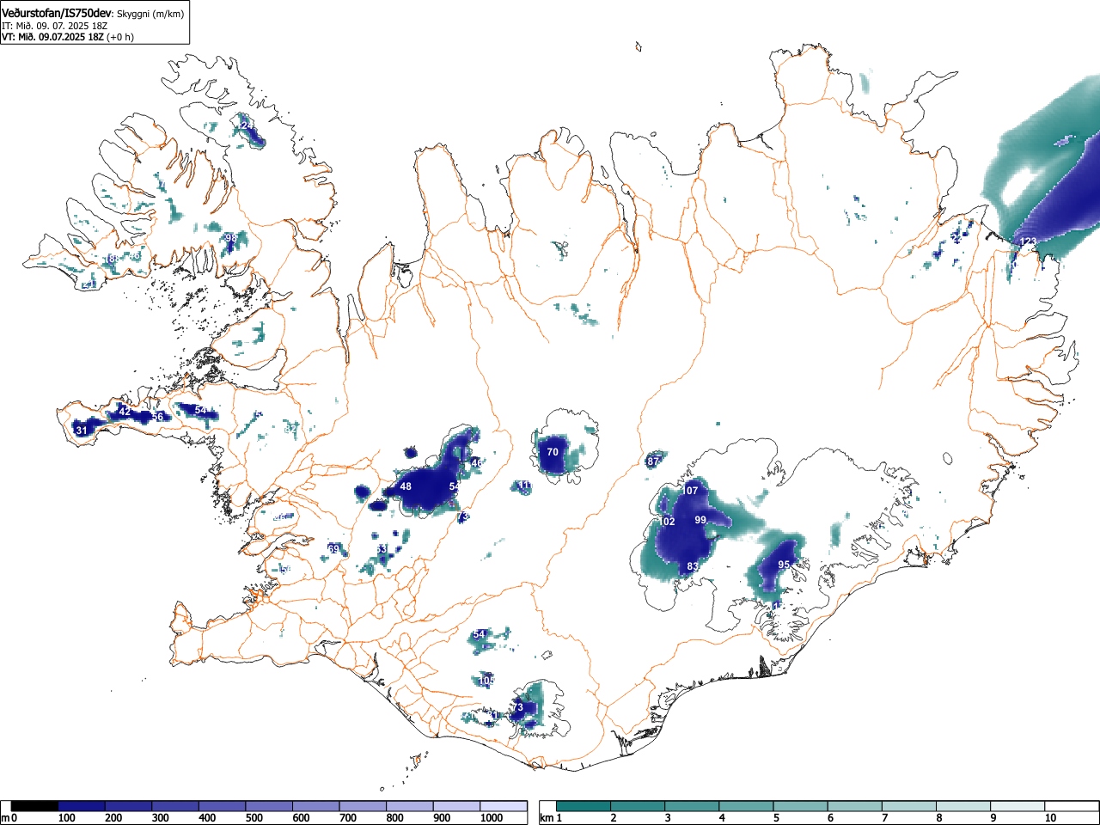Click the "42" value on the western peninsula
This screenshot has height=825, width=1100.
click(125, 412)
